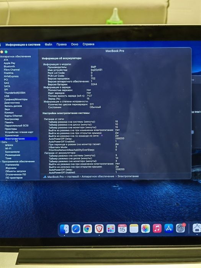Launch the Brave browser icon
The height and width of the screenshot is (268, 201).
tap(99, 229)
